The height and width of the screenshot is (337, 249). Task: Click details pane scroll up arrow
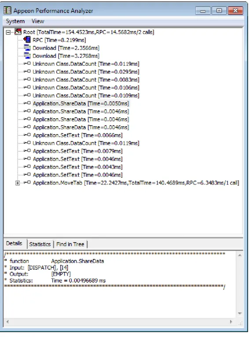tap(240, 255)
